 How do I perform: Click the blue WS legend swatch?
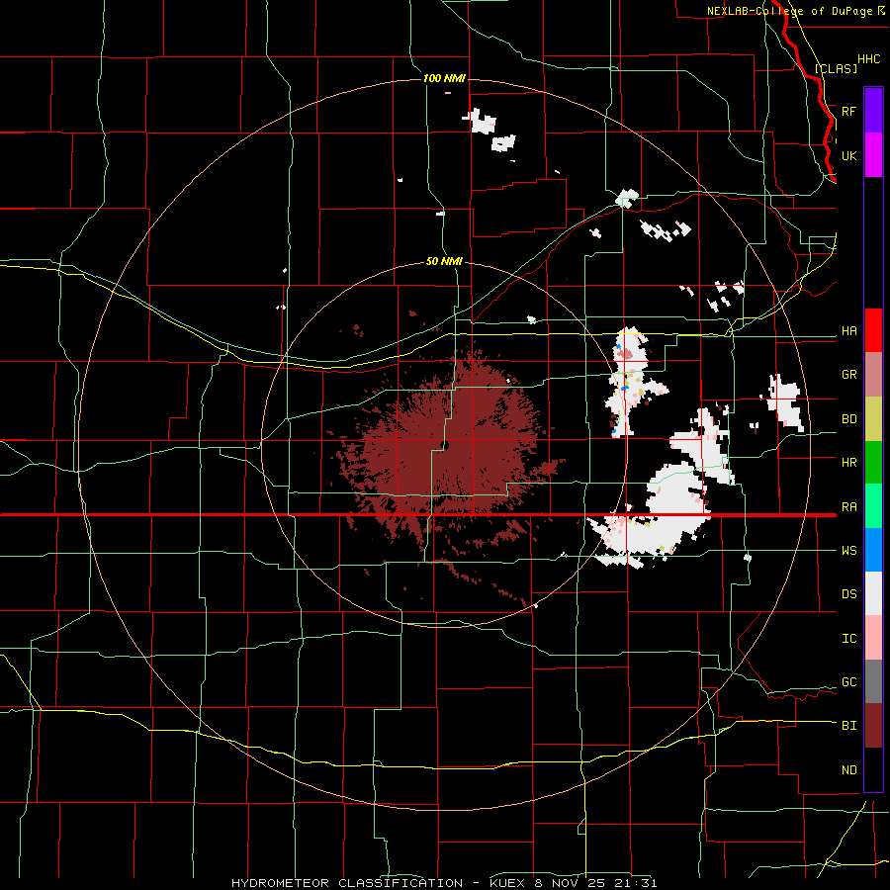click(x=873, y=550)
